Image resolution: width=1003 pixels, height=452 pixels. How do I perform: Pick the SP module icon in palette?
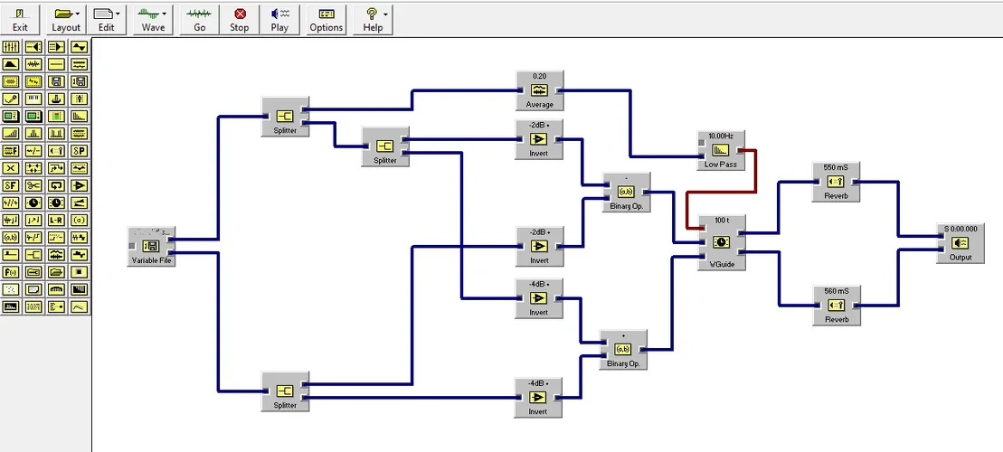(80, 151)
